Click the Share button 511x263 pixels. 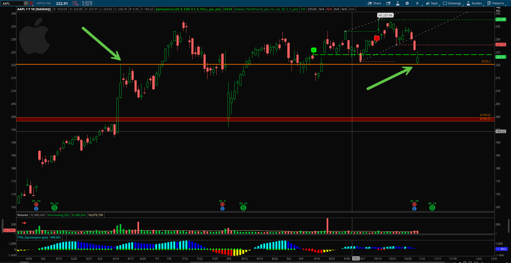(376, 3)
